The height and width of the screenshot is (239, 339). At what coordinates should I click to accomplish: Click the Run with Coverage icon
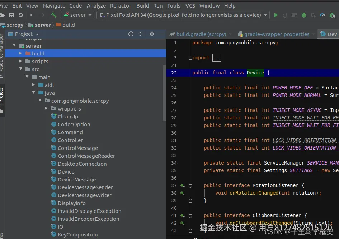click(x=313, y=15)
